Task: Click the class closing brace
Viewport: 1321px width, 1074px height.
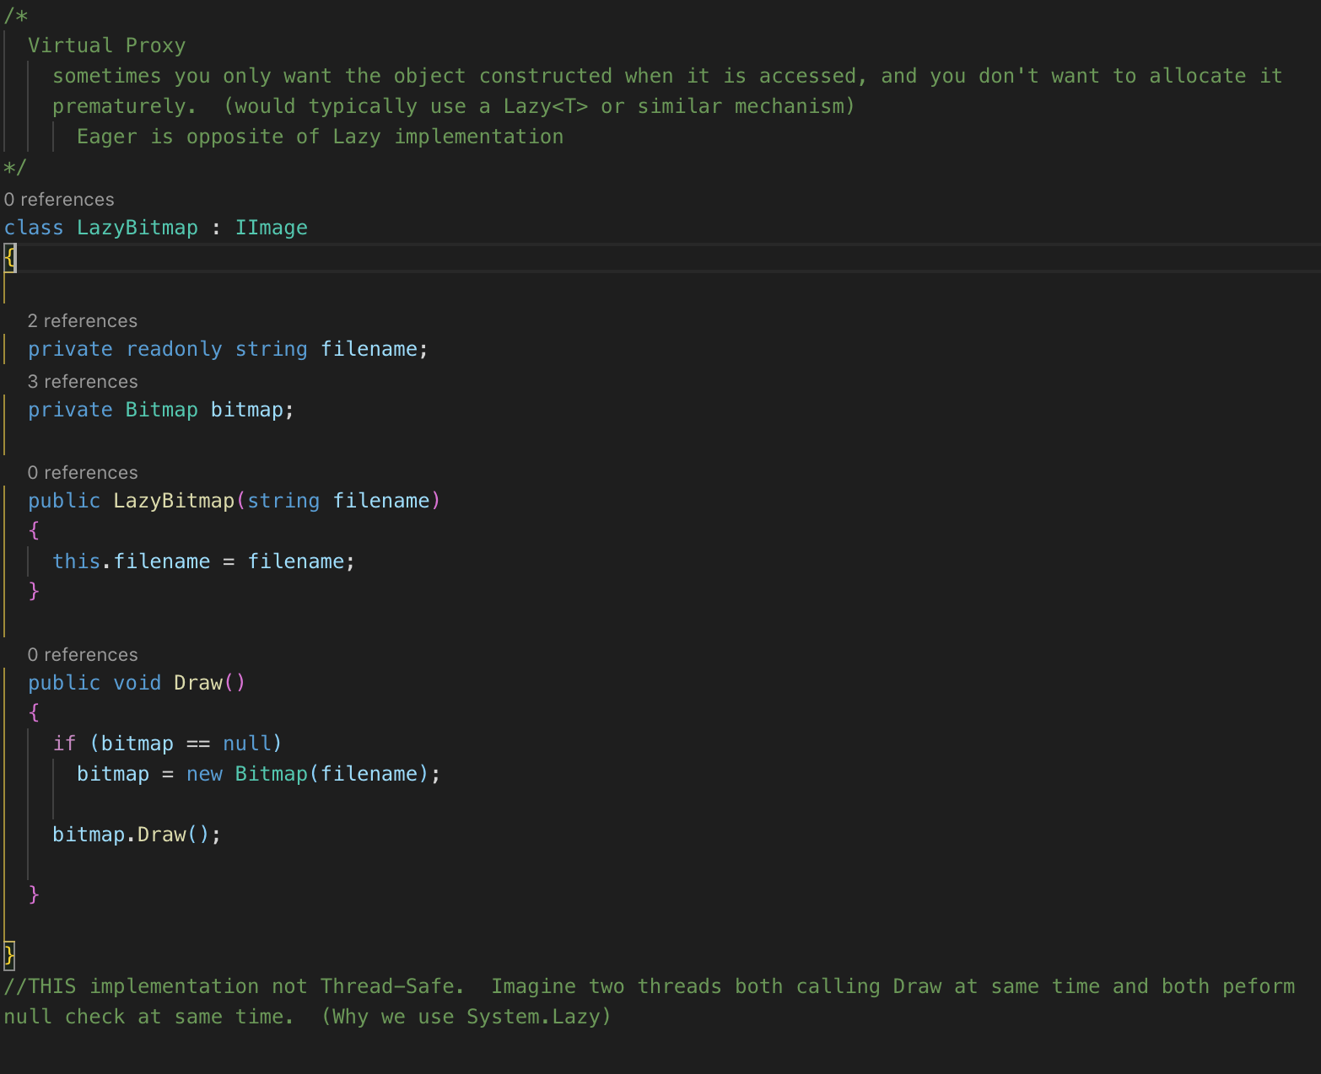Action: click(x=9, y=955)
